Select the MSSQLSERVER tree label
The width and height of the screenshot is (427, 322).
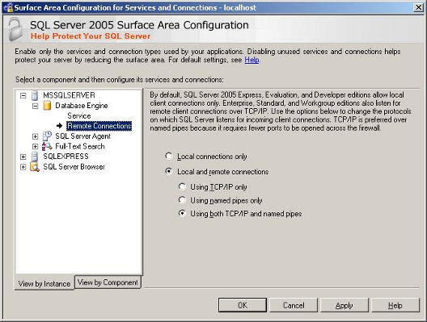coord(70,95)
